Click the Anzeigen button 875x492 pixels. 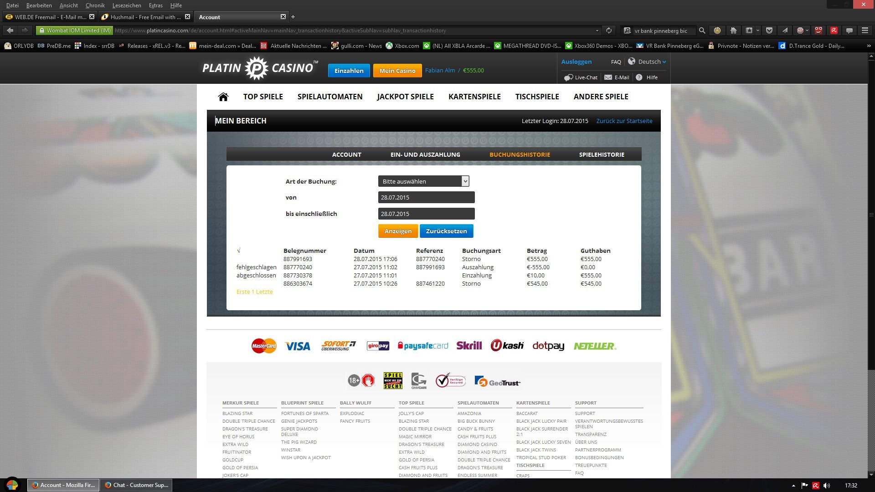pyautogui.click(x=398, y=231)
